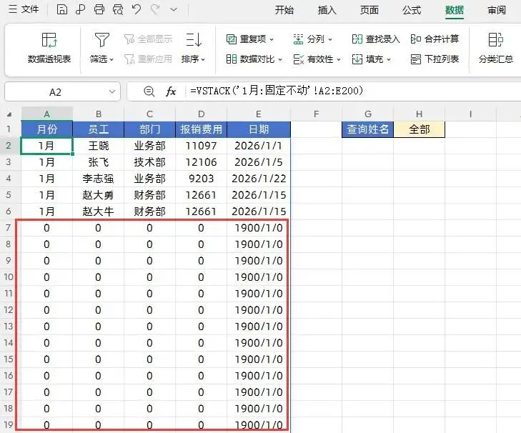Select column H header
521x433 pixels.
(419, 114)
